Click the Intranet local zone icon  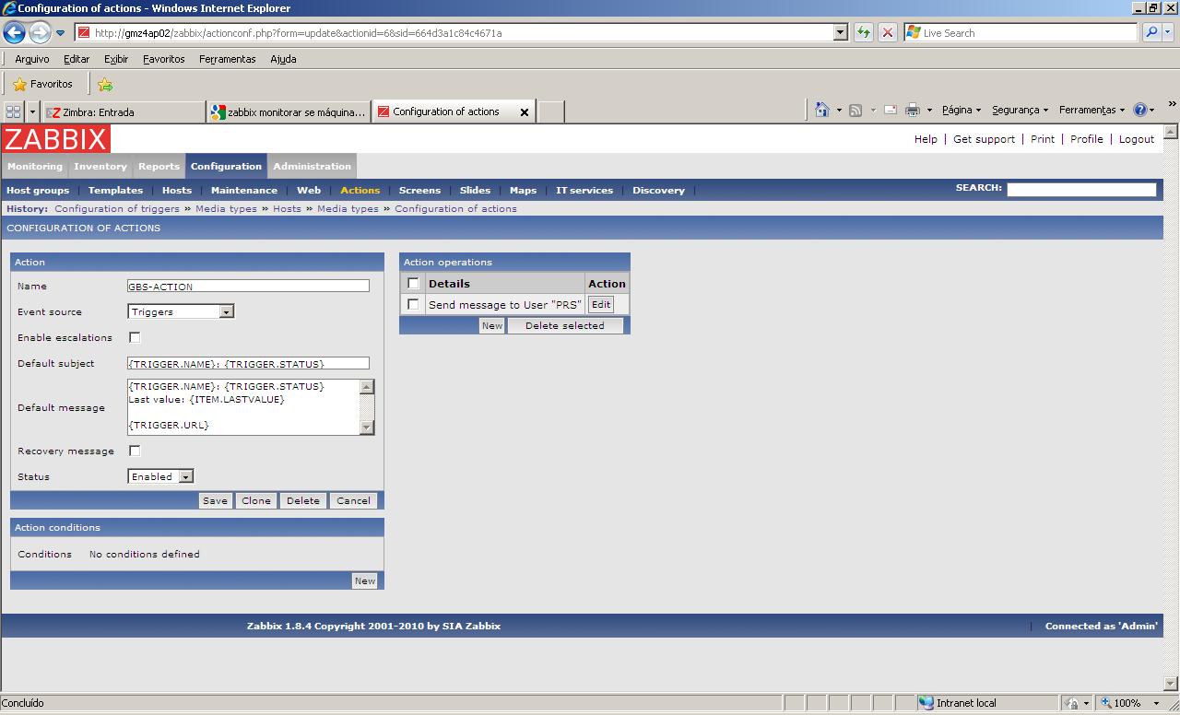point(926,703)
